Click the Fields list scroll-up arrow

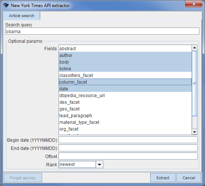[195, 48]
